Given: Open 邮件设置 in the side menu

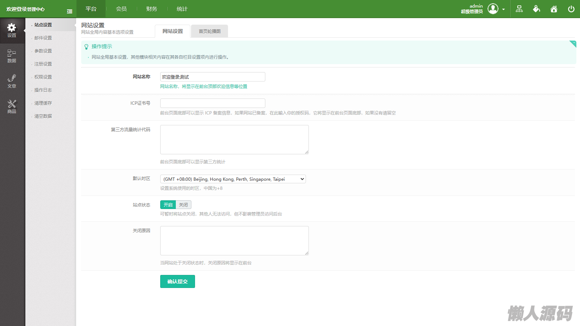Looking at the screenshot, I should point(43,38).
